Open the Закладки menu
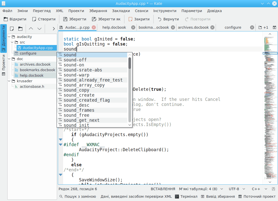Screen dimensions: 278x201 (121, 11)
